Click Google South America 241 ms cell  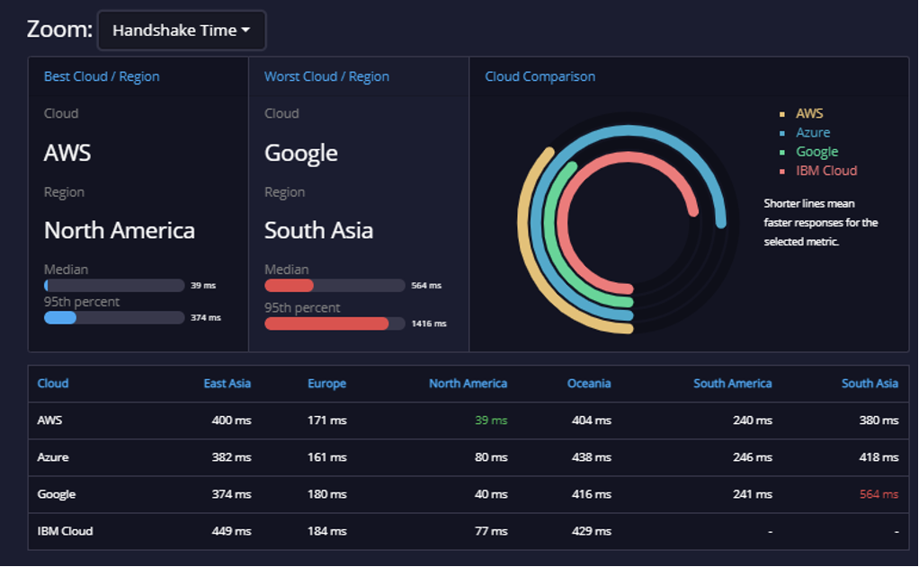[x=753, y=494]
